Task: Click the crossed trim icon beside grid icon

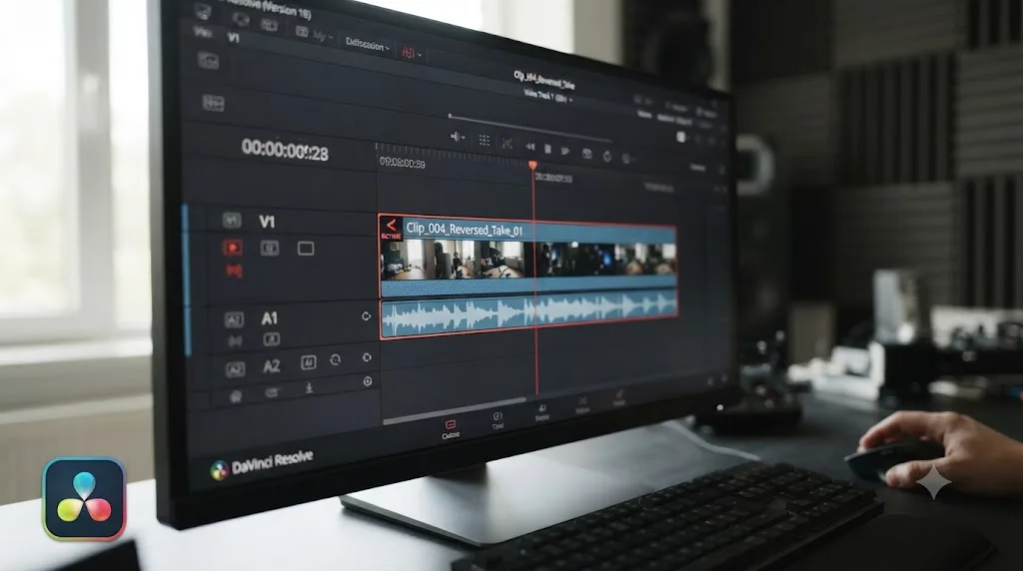Action: coord(507,143)
